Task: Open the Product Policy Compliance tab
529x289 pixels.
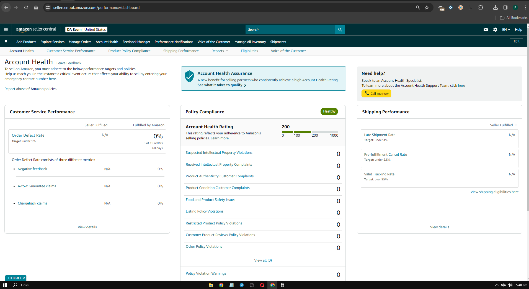Action: (x=129, y=51)
